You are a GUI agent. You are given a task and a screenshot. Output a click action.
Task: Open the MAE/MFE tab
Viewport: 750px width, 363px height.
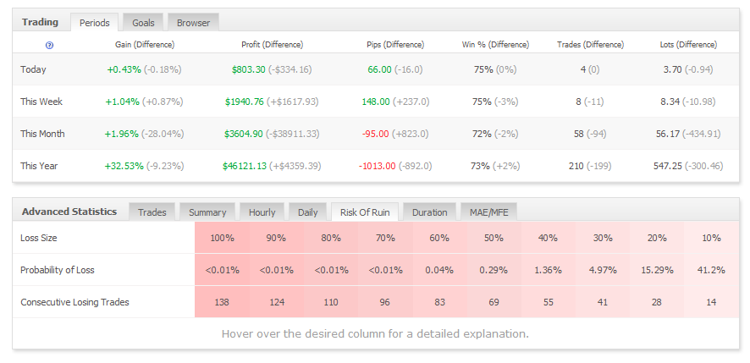(489, 212)
